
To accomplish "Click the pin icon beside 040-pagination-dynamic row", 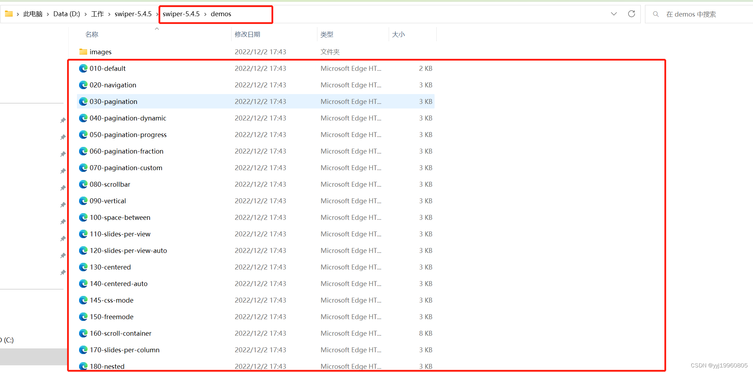I will (63, 120).
